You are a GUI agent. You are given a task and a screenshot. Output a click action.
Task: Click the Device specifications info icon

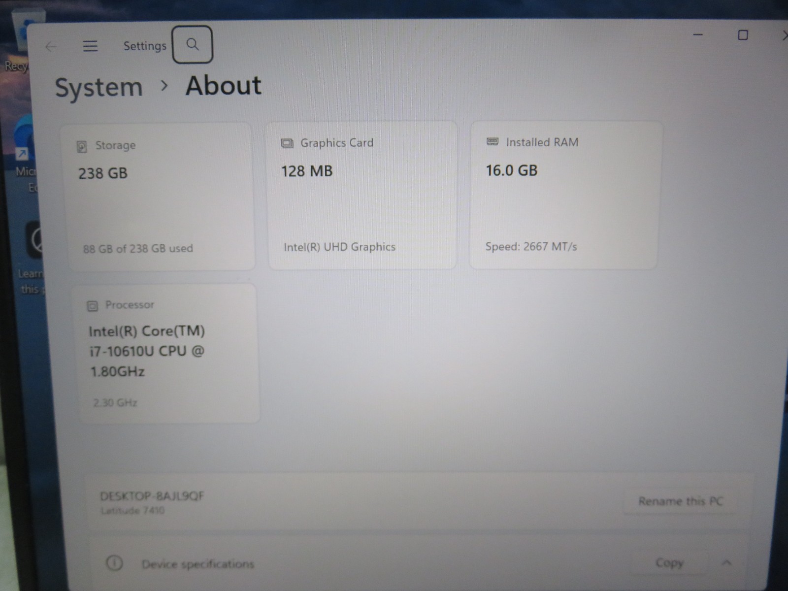click(x=114, y=563)
